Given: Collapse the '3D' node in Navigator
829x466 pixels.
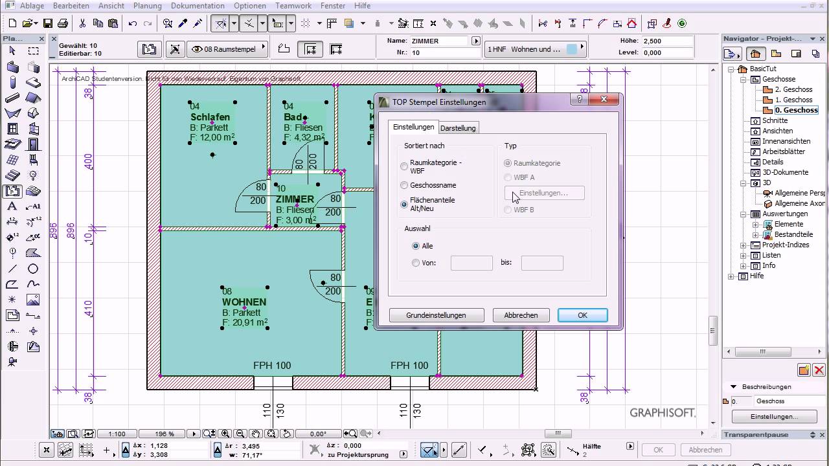Looking at the screenshot, I should point(744,183).
